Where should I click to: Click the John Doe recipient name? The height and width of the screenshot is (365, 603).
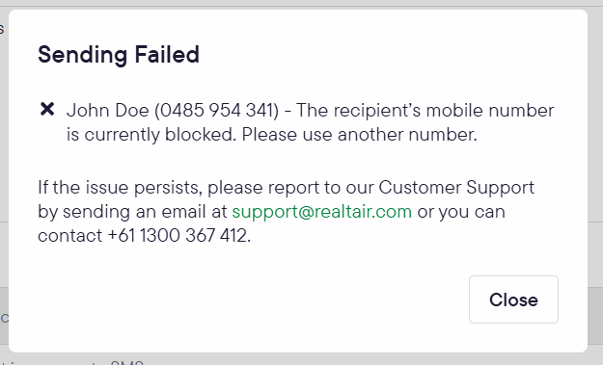[x=108, y=111]
